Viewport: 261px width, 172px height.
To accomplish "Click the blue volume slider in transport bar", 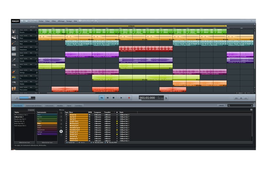I will (x=27, y=98).
